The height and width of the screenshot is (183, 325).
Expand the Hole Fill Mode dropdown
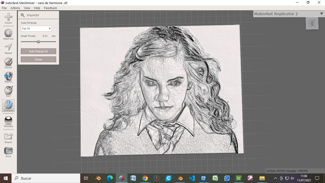pos(36,29)
